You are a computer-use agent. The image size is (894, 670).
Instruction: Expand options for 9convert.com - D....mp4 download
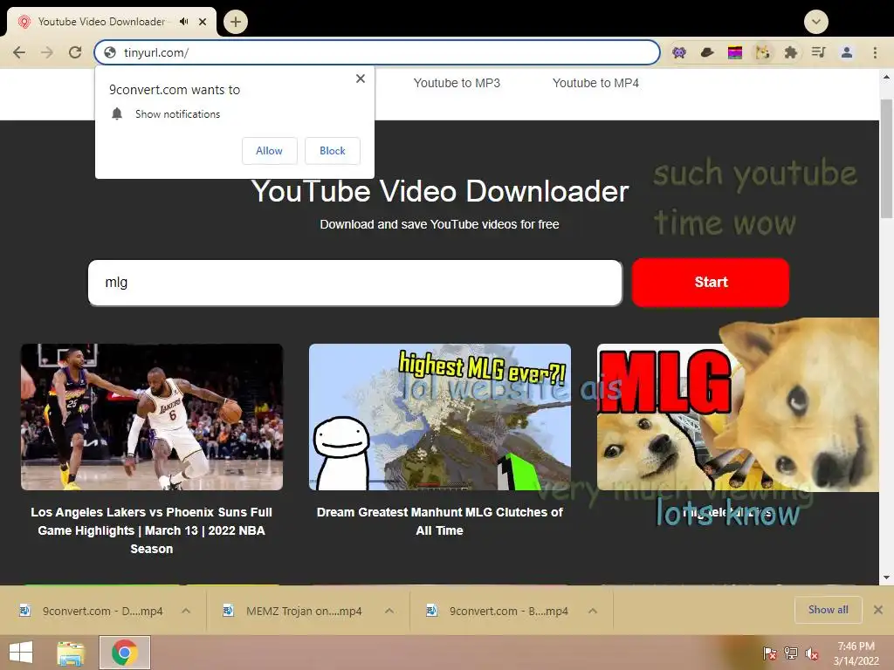click(186, 611)
